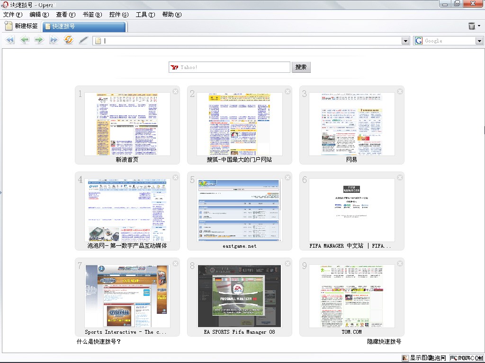Remove speed dial 9 TOM.COM entry
The height and width of the screenshot is (363, 485).
coord(400,263)
